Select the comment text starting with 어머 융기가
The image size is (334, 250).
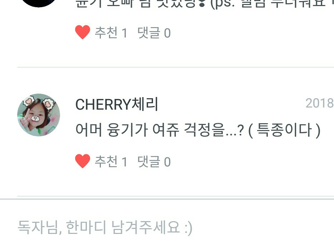click(198, 130)
